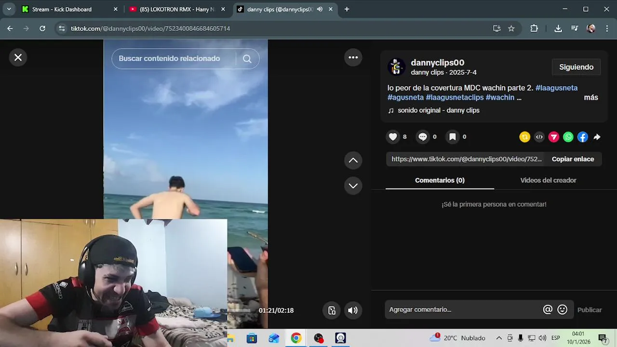Like the video with the heart icon
The image size is (617, 347).
(393, 137)
